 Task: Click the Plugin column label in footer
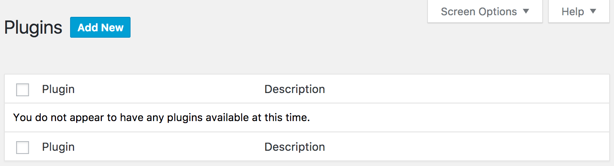58,147
